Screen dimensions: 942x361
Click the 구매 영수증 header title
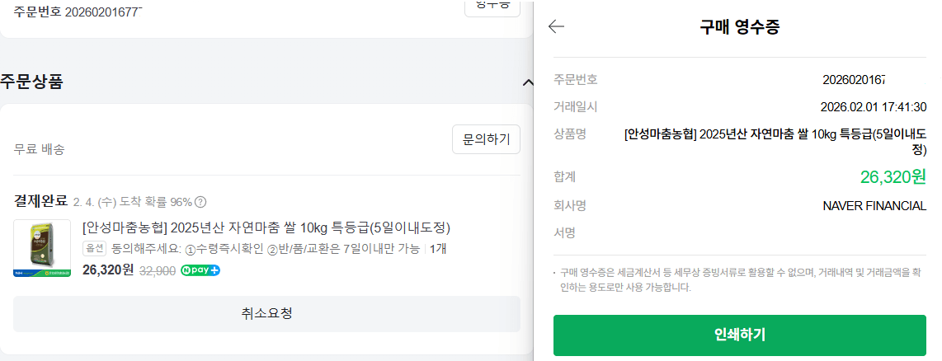(739, 26)
